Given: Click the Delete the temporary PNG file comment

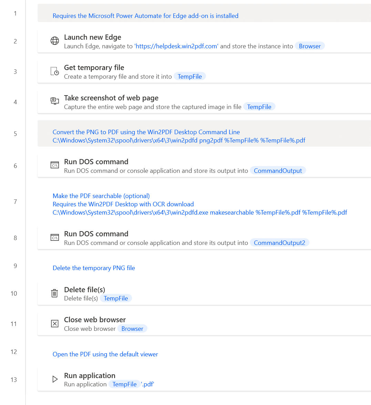Looking at the screenshot, I should click(x=94, y=268).
